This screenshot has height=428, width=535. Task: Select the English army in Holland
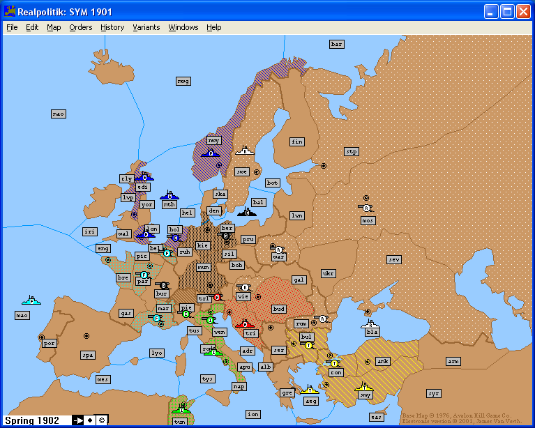(174, 238)
